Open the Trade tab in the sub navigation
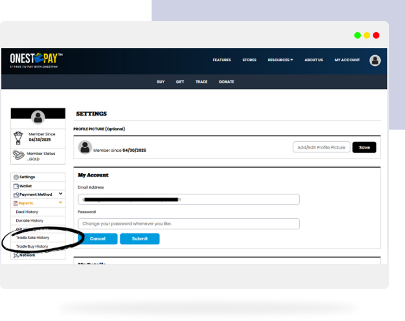The height and width of the screenshot is (321, 405). 201,82
